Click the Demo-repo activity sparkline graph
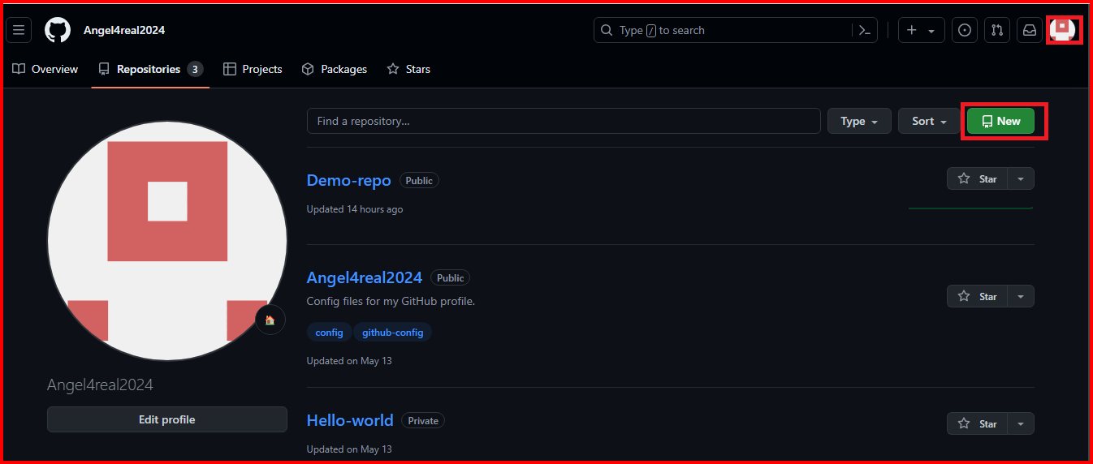The height and width of the screenshot is (464, 1093). click(x=971, y=208)
